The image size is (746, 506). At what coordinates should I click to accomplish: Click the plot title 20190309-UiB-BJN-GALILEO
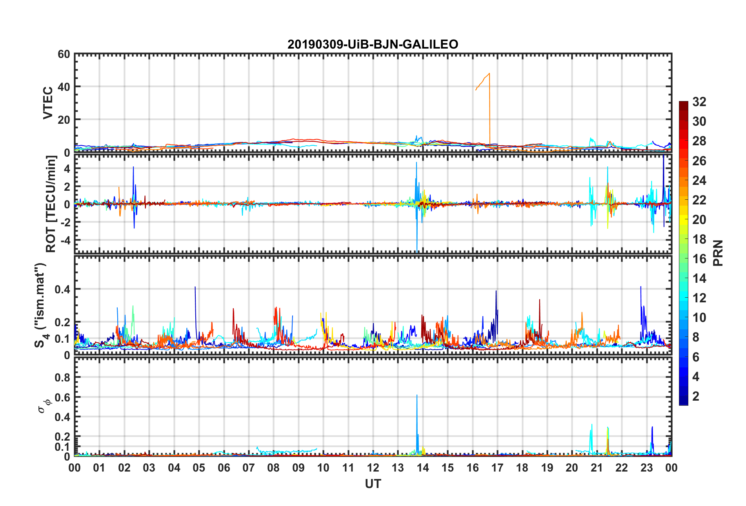point(373,44)
